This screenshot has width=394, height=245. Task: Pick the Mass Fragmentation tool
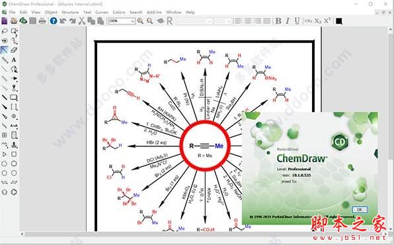tap(14, 40)
